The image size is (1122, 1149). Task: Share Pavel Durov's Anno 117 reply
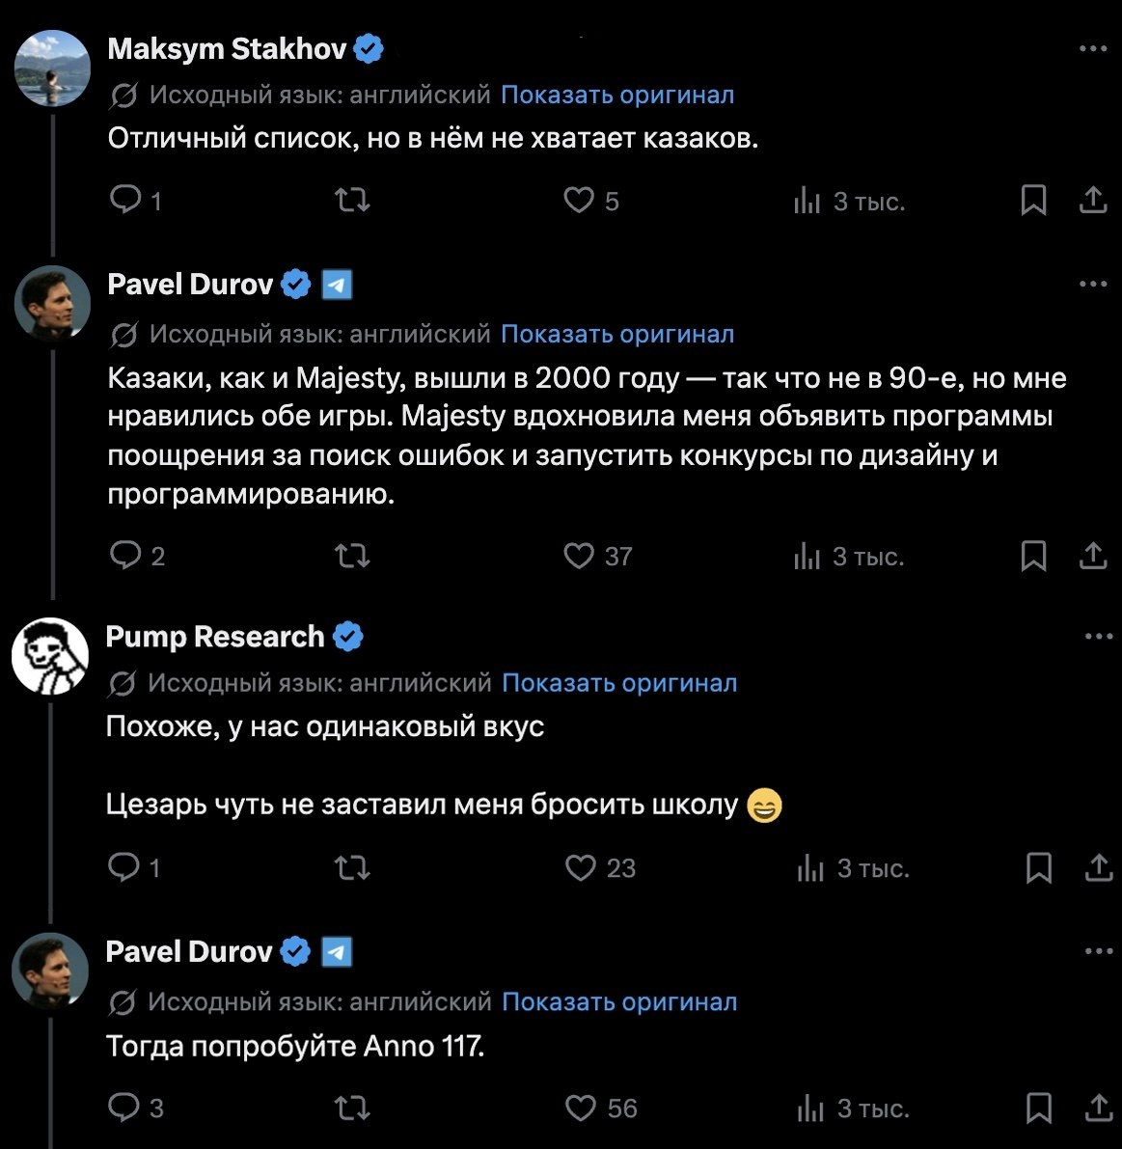(1098, 1108)
